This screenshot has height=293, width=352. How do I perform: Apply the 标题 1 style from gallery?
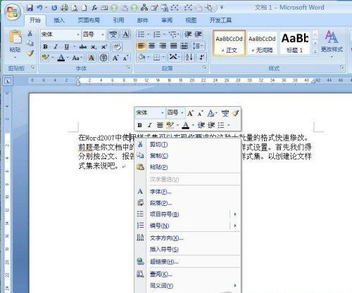coord(295,43)
